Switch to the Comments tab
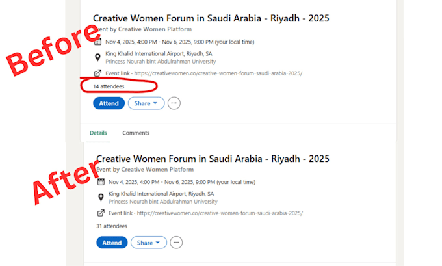 pos(136,133)
